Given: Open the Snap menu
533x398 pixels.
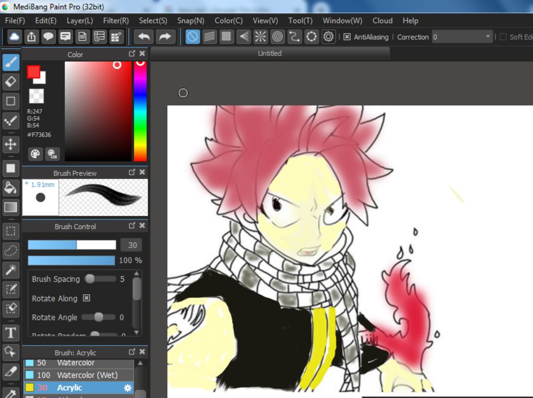Looking at the screenshot, I should (191, 21).
